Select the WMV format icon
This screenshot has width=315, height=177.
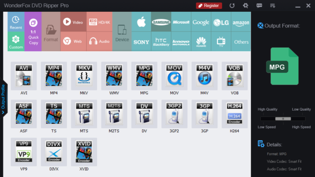tap(114, 76)
